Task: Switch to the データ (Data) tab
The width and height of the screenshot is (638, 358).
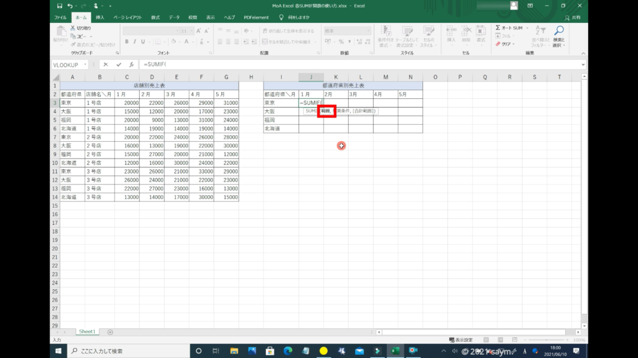Action: [174, 17]
